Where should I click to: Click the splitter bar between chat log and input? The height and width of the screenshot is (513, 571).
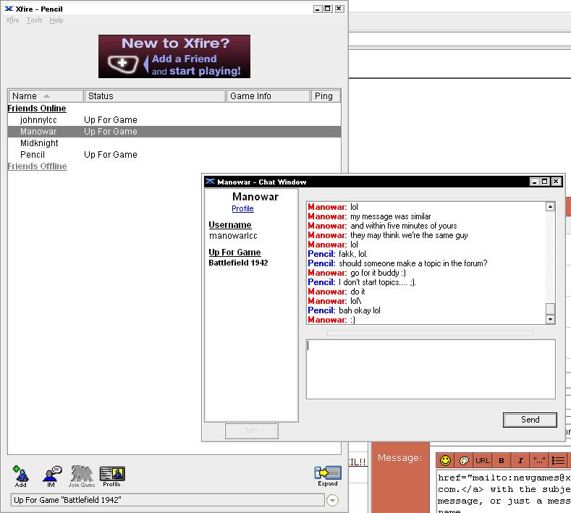click(431, 333)
